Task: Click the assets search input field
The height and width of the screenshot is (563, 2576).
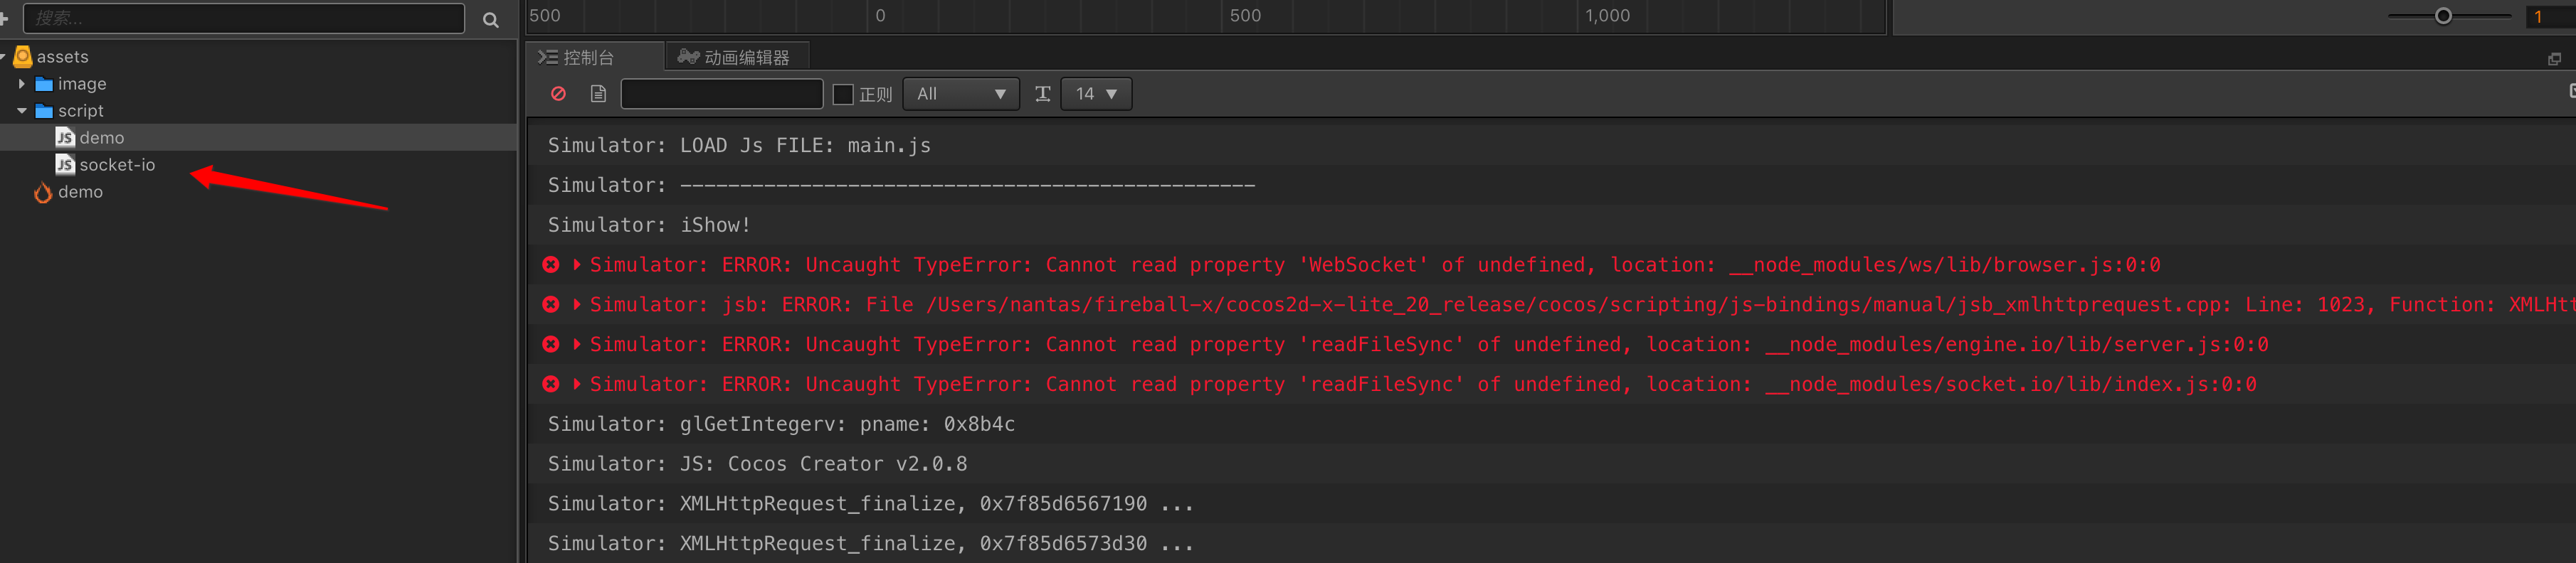Action: (244, 18)
